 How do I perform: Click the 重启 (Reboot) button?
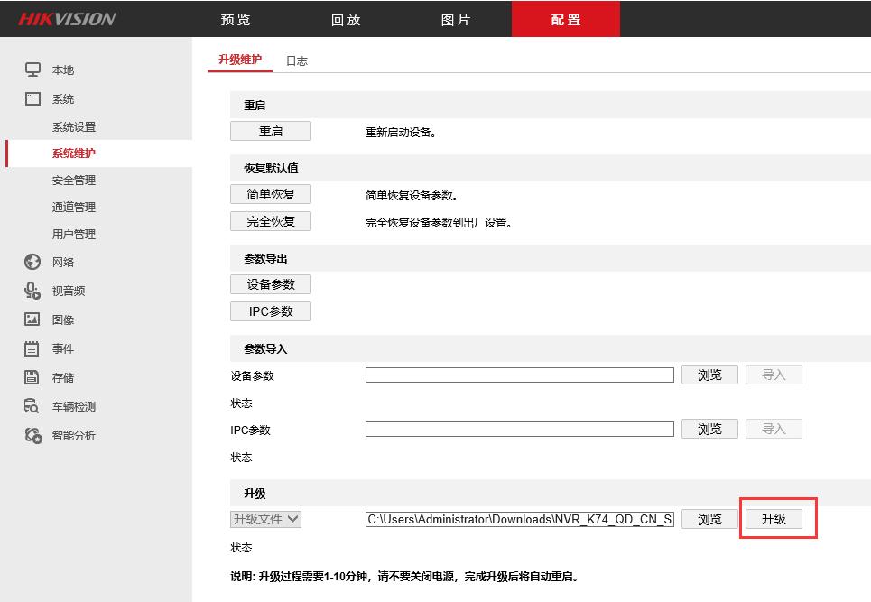[x=270, y=130]
